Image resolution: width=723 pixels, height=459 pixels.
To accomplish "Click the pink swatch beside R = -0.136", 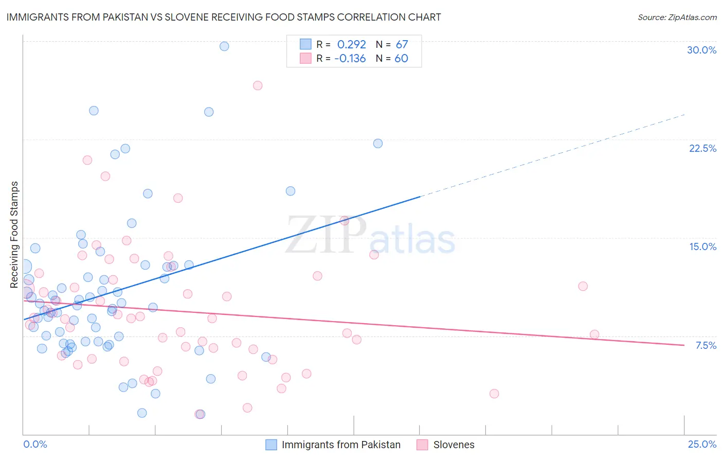I will click(305, 58).
